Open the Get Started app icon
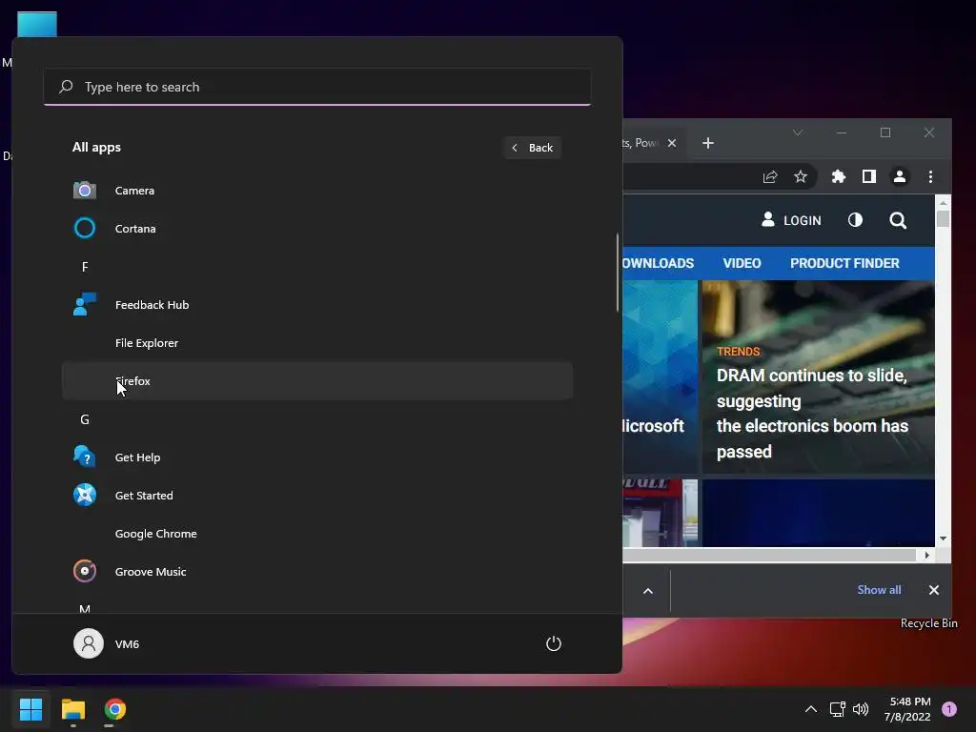The height and width of the screenshot is (732, 976). point(85,496)
